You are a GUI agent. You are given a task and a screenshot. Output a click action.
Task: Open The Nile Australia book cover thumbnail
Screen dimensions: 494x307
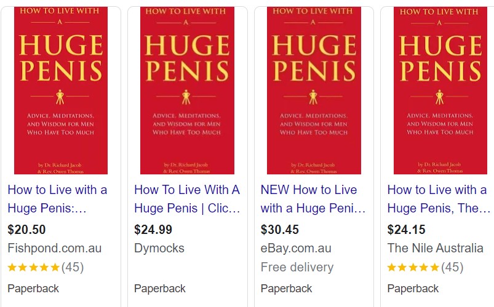(440, 90)
